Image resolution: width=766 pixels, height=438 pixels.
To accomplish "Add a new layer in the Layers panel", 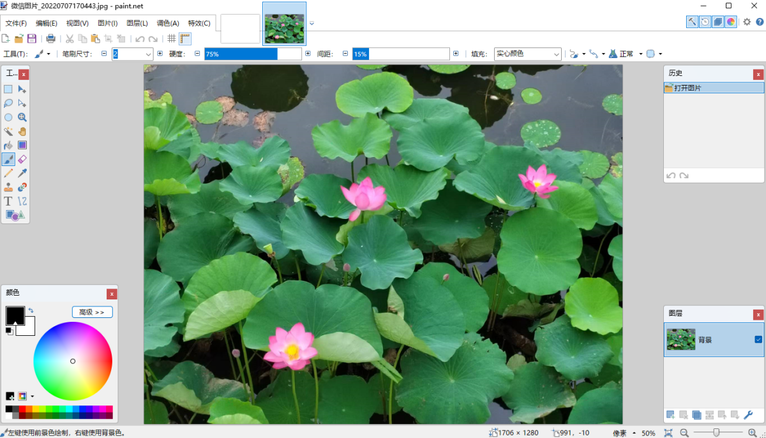I will tap(670, 415).
